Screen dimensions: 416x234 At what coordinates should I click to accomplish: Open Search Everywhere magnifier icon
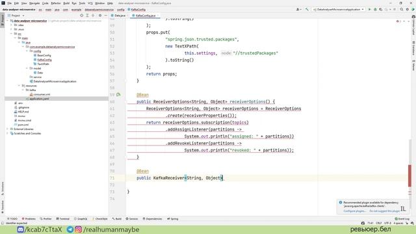coord(402,9)
